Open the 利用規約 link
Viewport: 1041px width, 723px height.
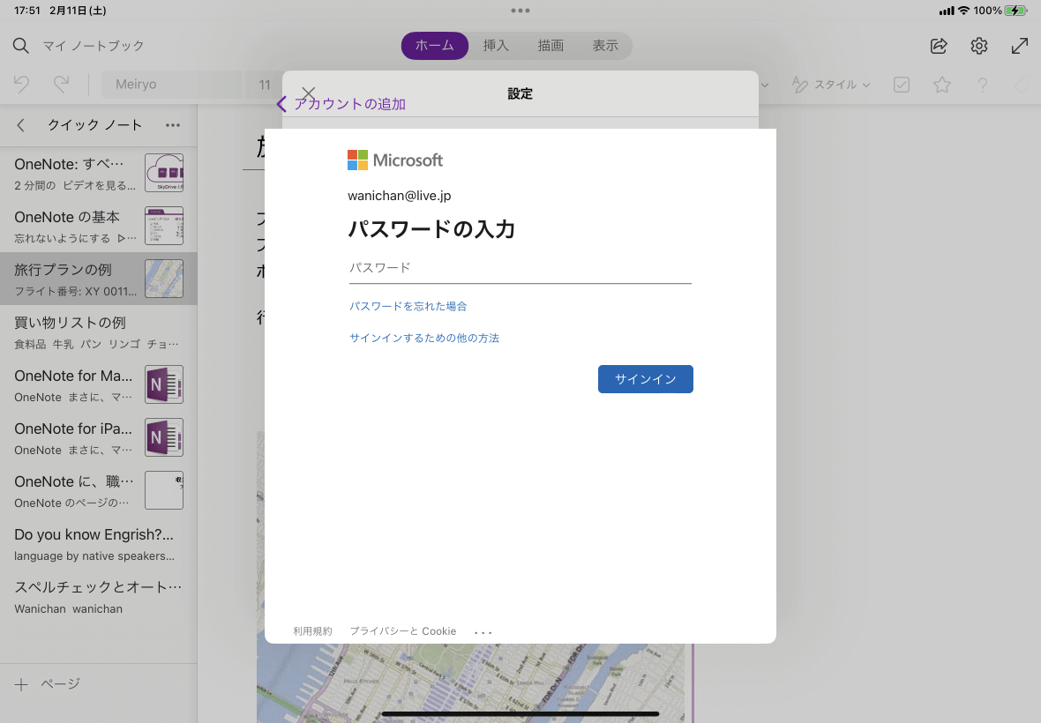pos(312,630)
